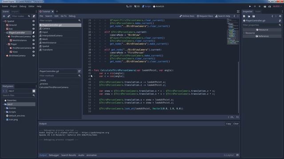Open the script editor File menu
This screenshot has height=159, width=284.
tap(41, 16)
